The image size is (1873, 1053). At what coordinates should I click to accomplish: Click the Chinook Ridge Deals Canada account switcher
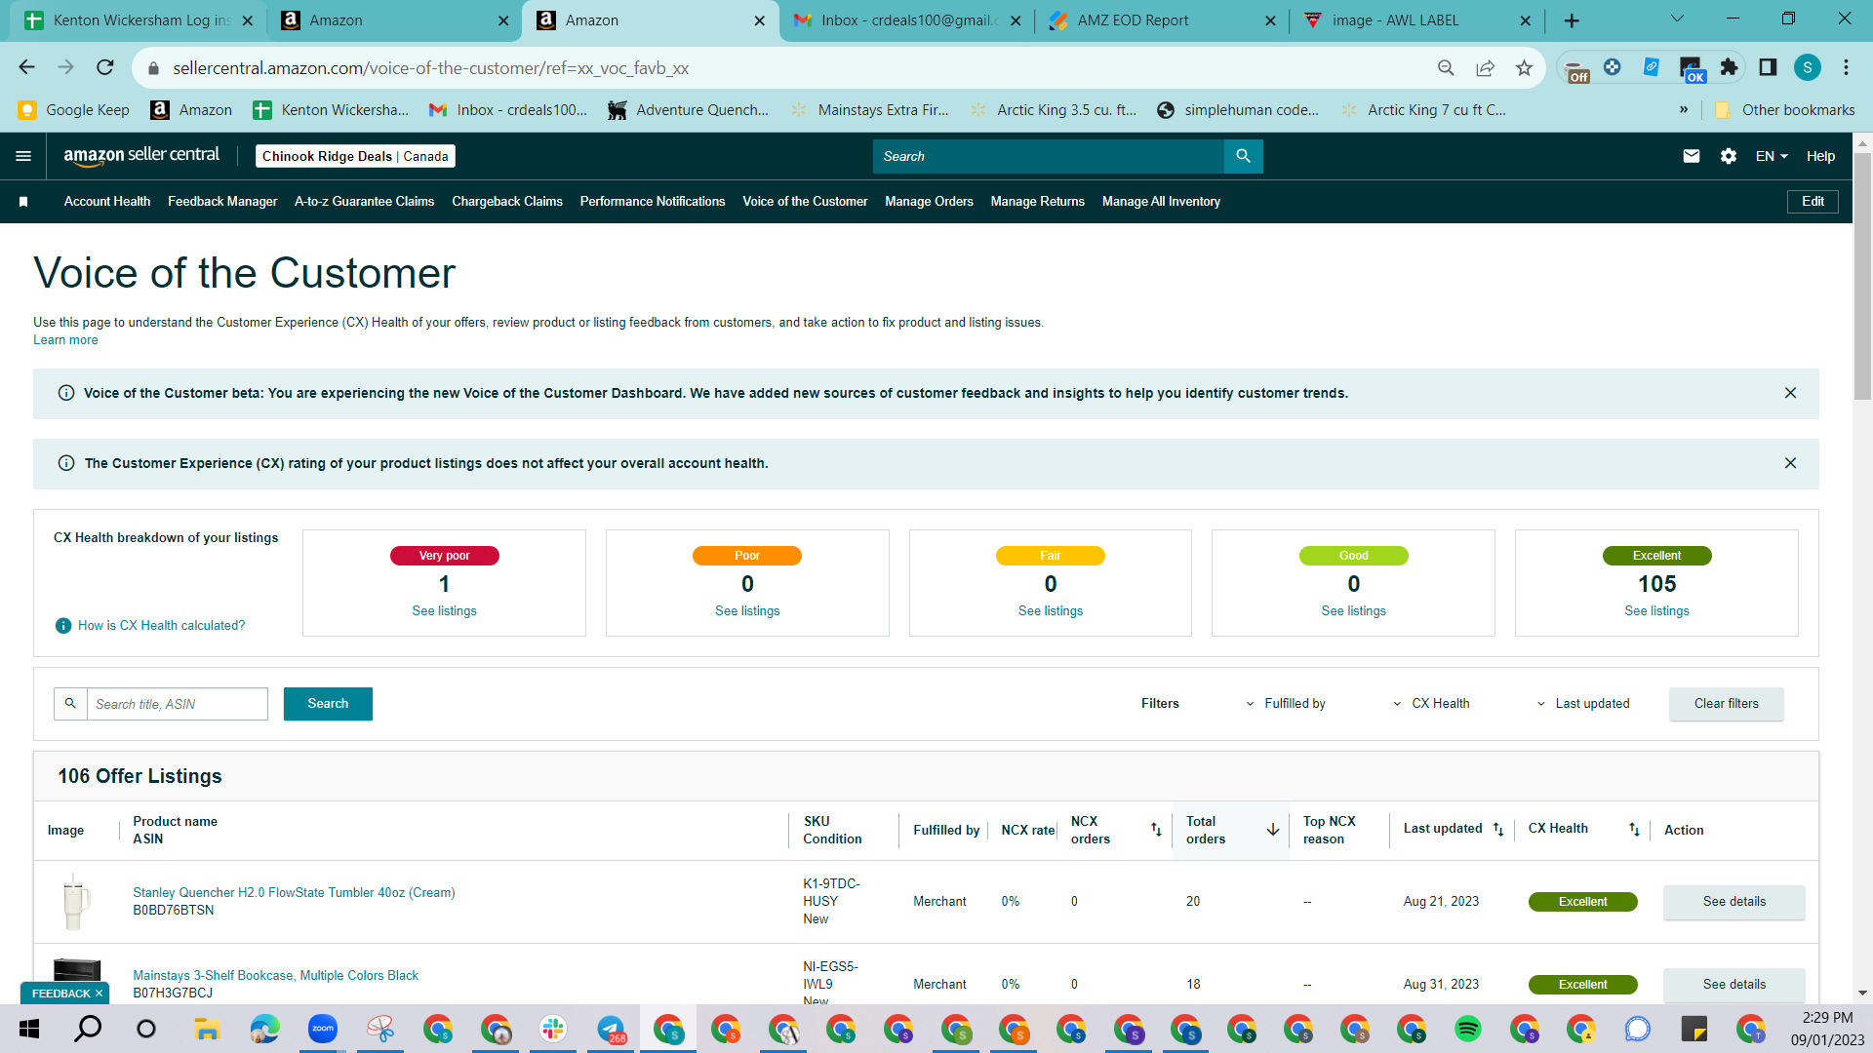355,156
